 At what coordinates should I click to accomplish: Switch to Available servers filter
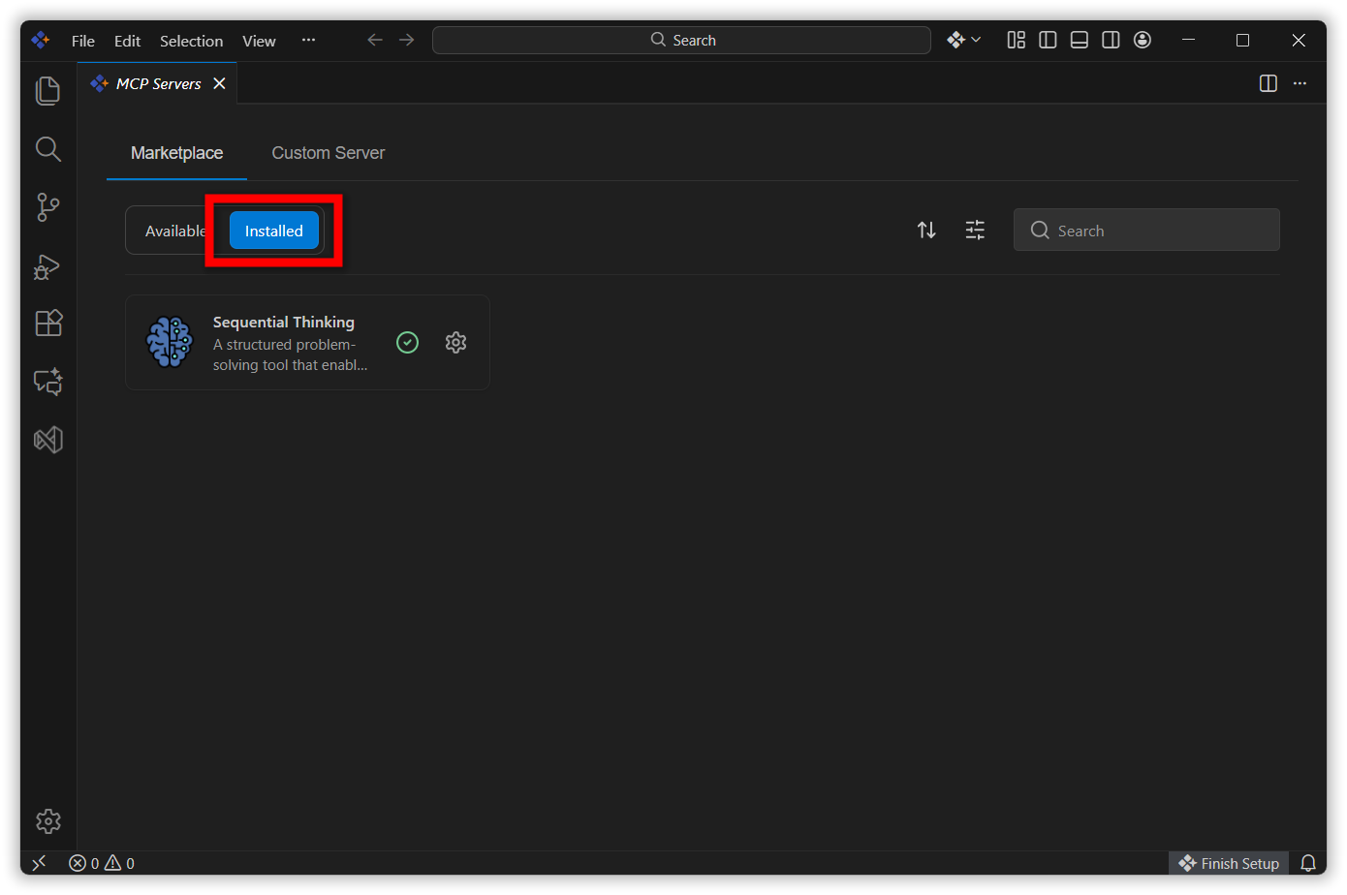(x=174, y=231)
